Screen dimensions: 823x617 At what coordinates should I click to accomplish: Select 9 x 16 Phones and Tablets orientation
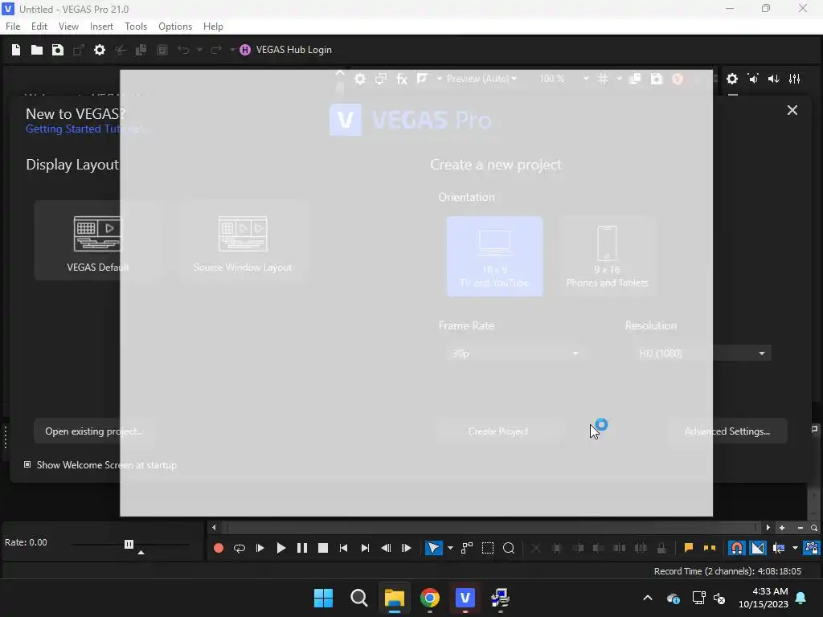coord(607,256)
